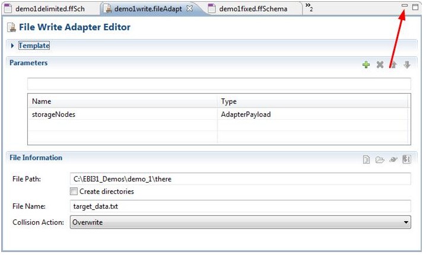
Task: Delete the parameter with the X icon
Action: tap(380, 65)
